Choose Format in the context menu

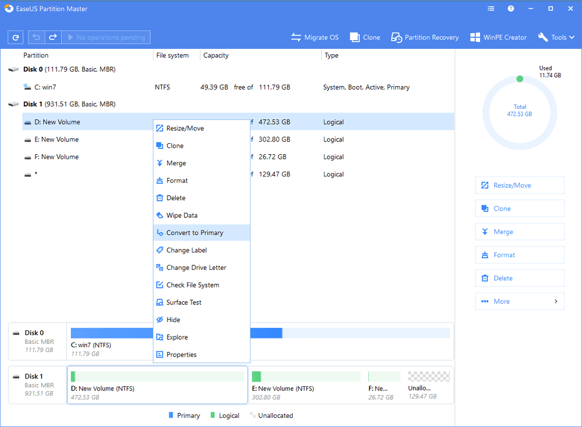tap(201, 181)
